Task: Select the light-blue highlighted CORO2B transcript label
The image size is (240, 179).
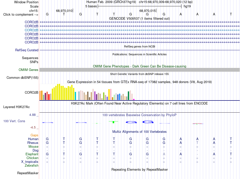Action: [x=31, y=30]
